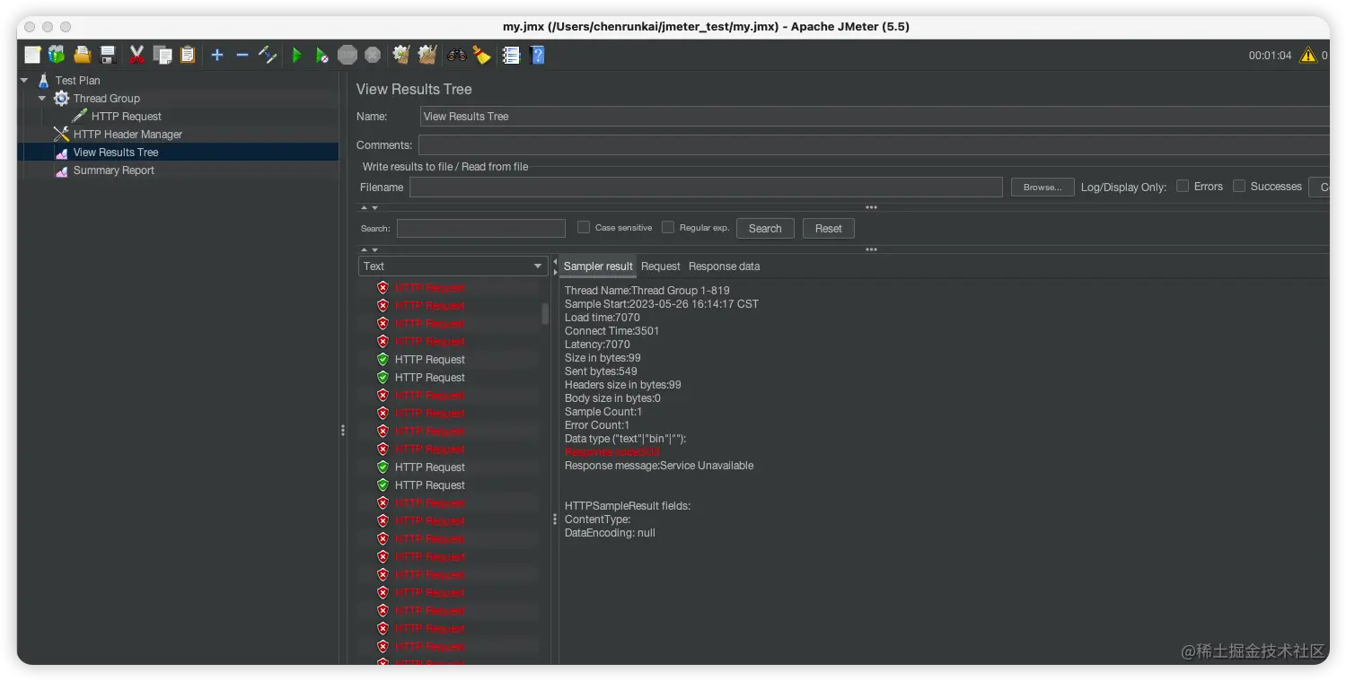Click the Browse... button
1346x681 pixels.
click(1042, 188)
